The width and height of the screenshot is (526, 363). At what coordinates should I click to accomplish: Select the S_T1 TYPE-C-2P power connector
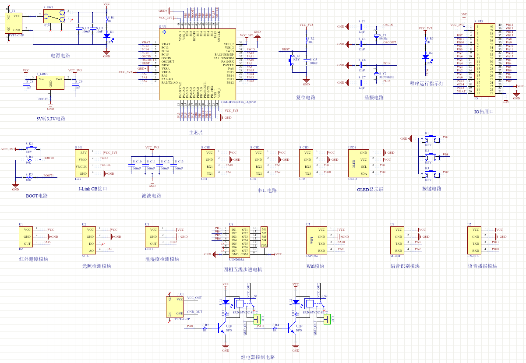pyautogui.click(x=14, y=23)
